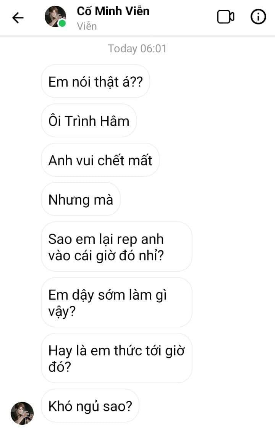The image size is (275, 429).
Task: Open the Cố Minh Viễn contact name
Action: pyautogui.click(x=113, y=11)
